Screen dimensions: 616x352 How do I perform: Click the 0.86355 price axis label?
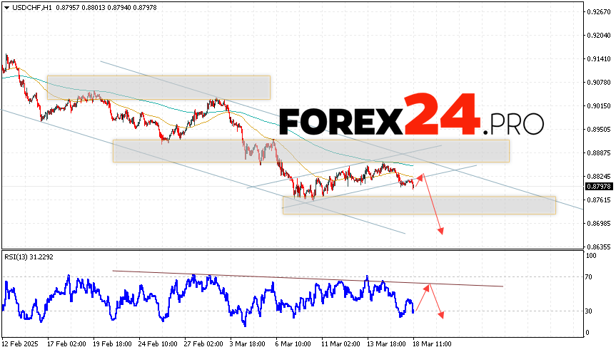[597, 247]
